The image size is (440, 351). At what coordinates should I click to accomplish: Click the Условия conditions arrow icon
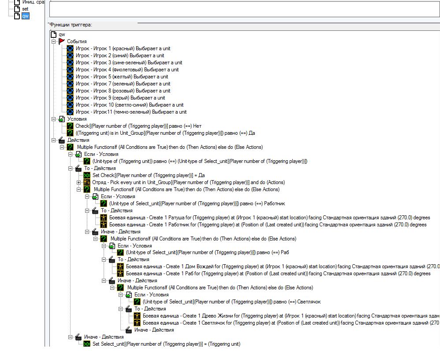coord(62,119)
